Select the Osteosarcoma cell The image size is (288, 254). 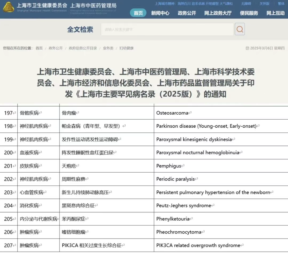click(x=221, y=113)
